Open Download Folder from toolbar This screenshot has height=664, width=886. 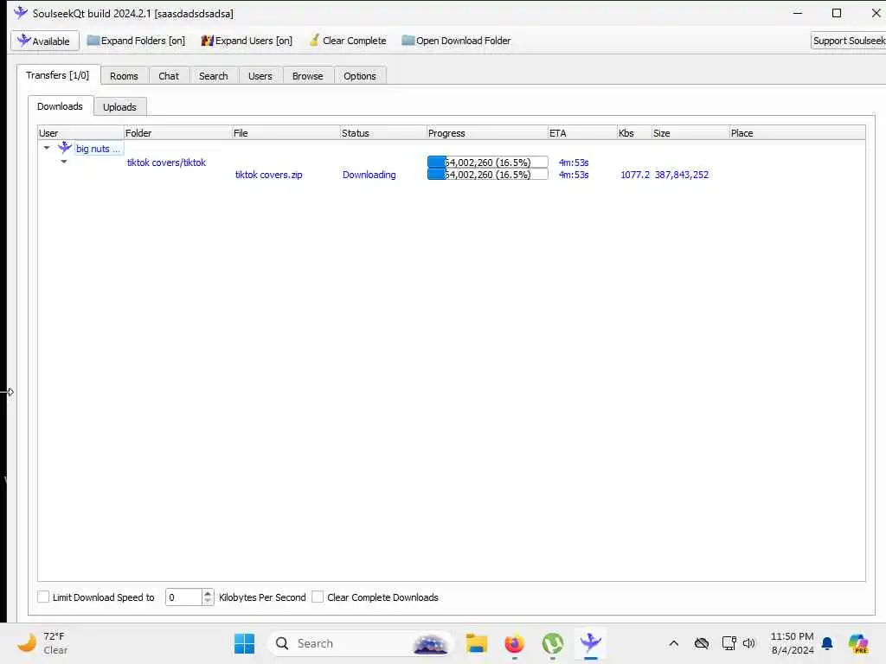tap(456, 41)
